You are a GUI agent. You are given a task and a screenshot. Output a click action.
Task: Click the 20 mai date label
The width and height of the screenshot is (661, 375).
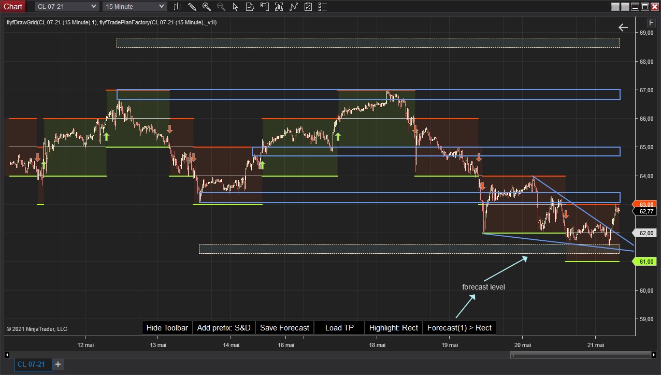[x=523, y=345]
